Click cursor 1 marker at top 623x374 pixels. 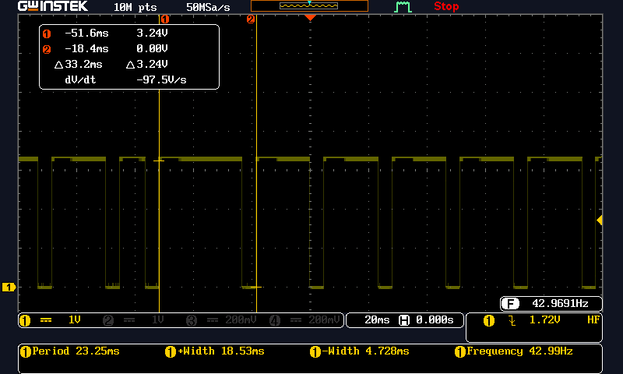(x=165, y=19)
